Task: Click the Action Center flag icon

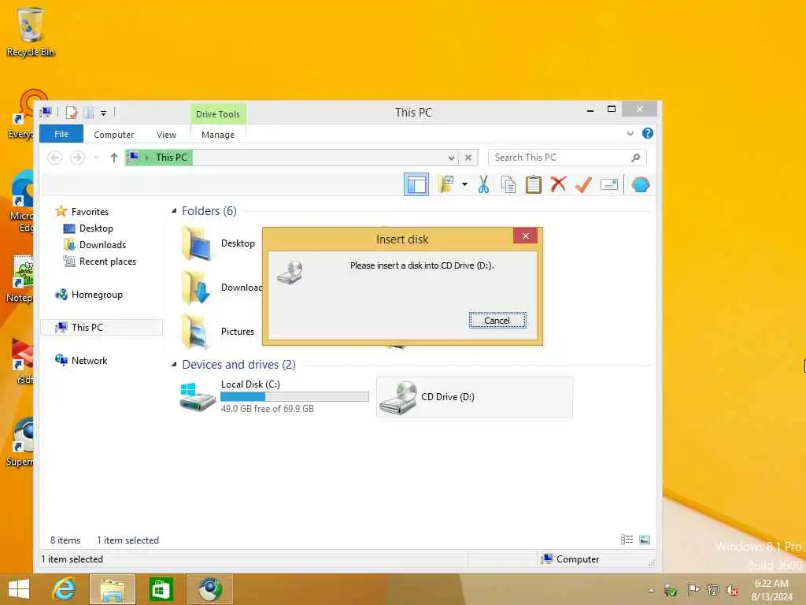Action: 693,589
